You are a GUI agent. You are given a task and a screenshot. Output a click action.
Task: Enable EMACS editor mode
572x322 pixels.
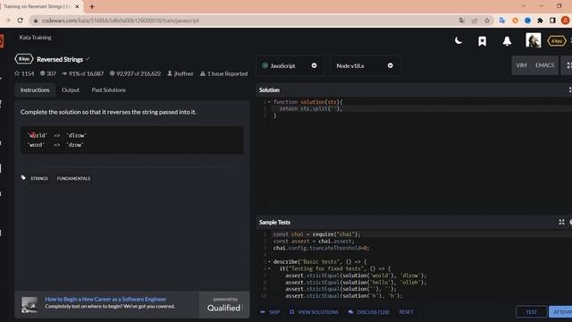544,65
